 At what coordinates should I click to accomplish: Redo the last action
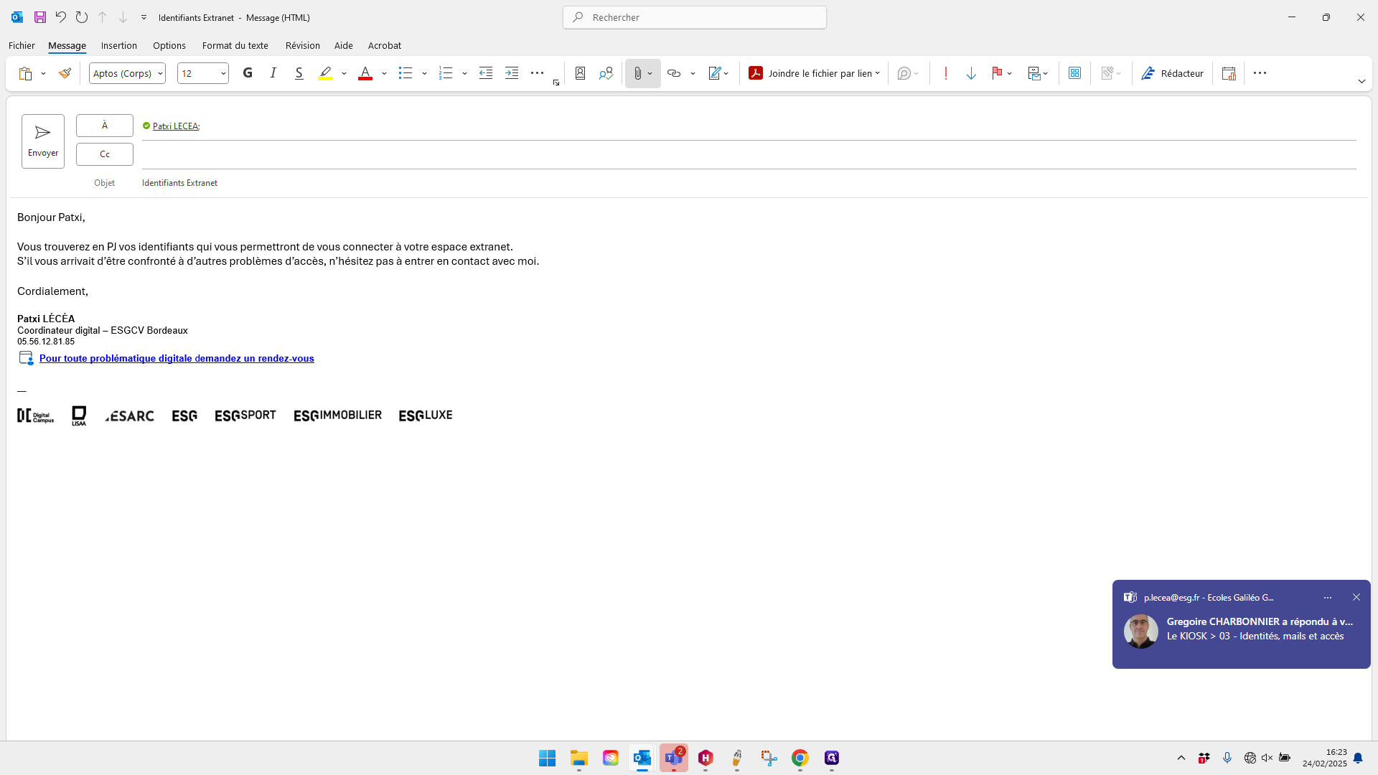tap(82, 17)
